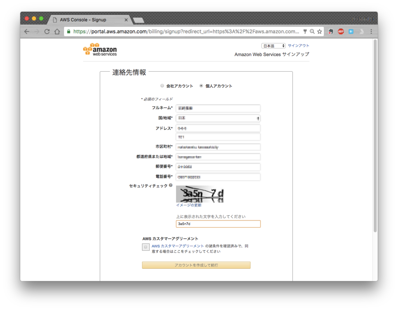Screen dimensions: 398x310
Task: Click the captcha security image
Action: click(200, 194)
